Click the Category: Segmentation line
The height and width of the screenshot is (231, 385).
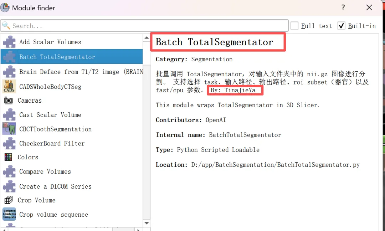pos(194,59)
